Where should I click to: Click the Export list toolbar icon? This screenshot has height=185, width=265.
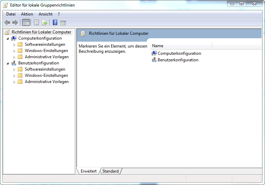click(x=45, y=23)
